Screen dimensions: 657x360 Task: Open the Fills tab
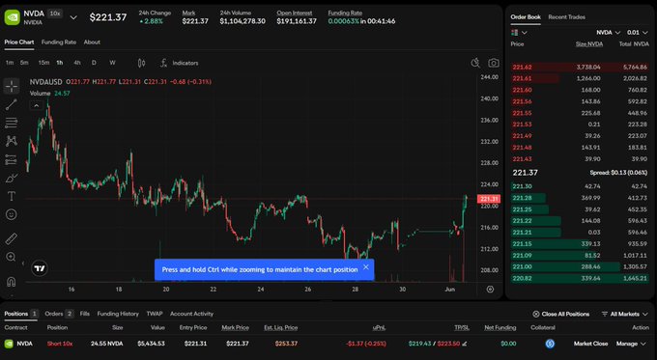[85, 314]
